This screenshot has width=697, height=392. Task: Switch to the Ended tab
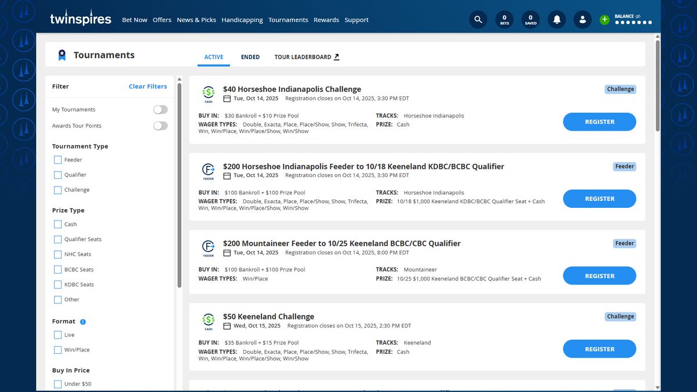[250, 57]
